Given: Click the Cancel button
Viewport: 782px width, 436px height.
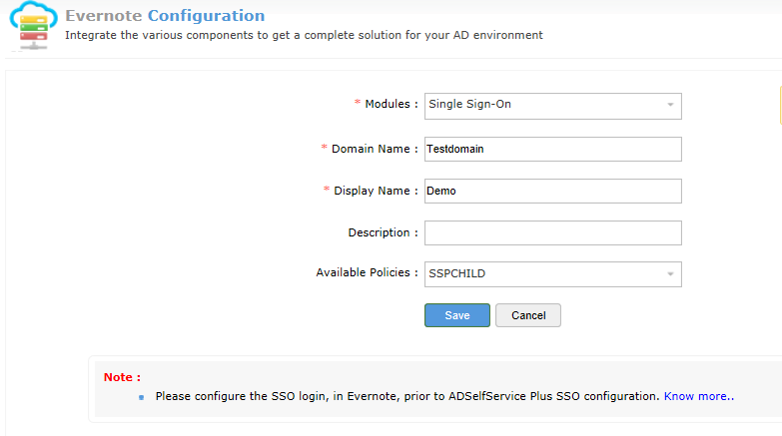Looking at the screenshot, I should point(527,315).
